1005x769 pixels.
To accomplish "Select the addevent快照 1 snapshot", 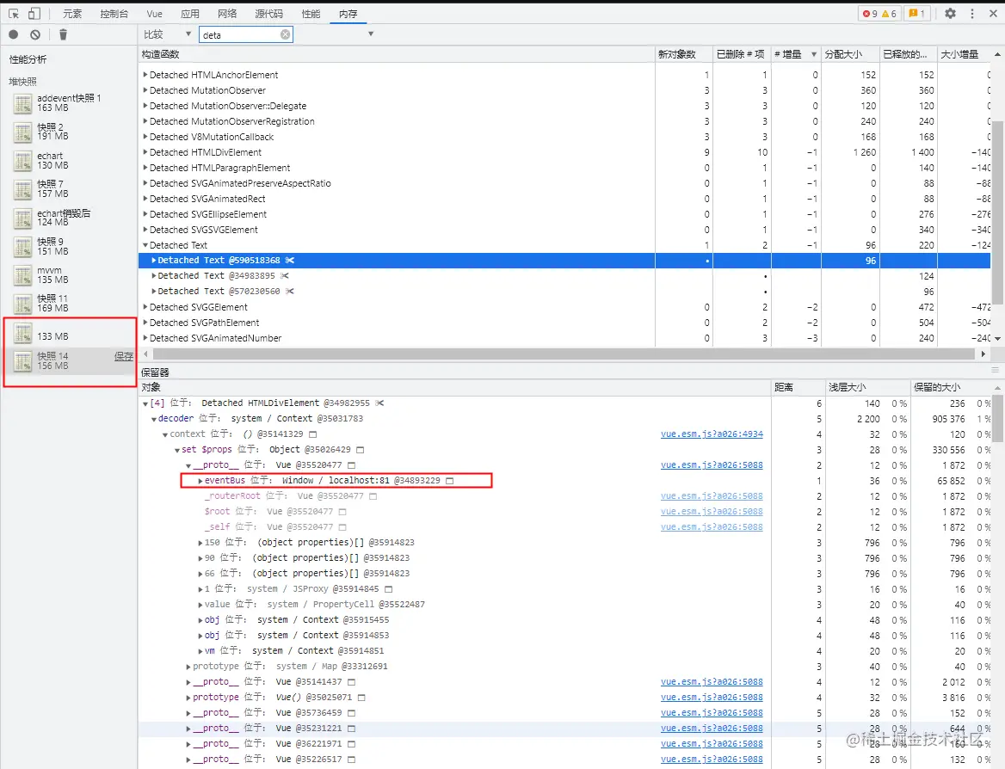I will pyautogui.click(x=69, y=102).
